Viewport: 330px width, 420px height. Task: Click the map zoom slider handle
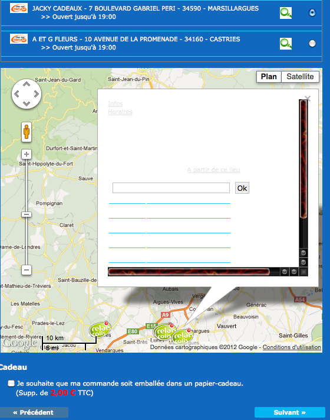27,214
